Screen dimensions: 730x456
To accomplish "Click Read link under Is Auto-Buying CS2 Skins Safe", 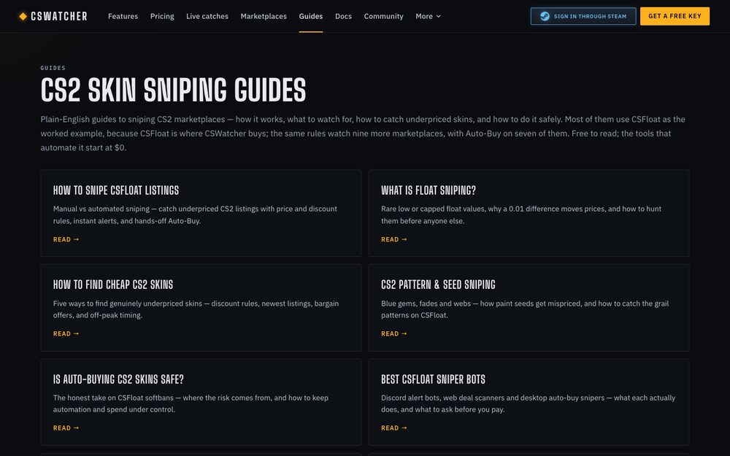I will 66,428.
